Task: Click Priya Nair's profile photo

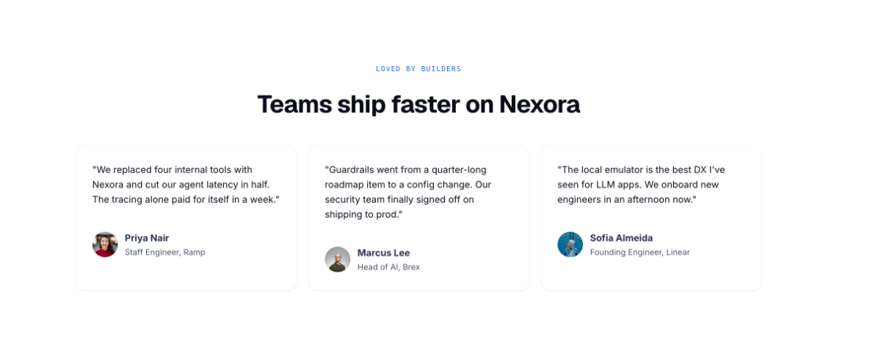Action: [x=105, y=244]
